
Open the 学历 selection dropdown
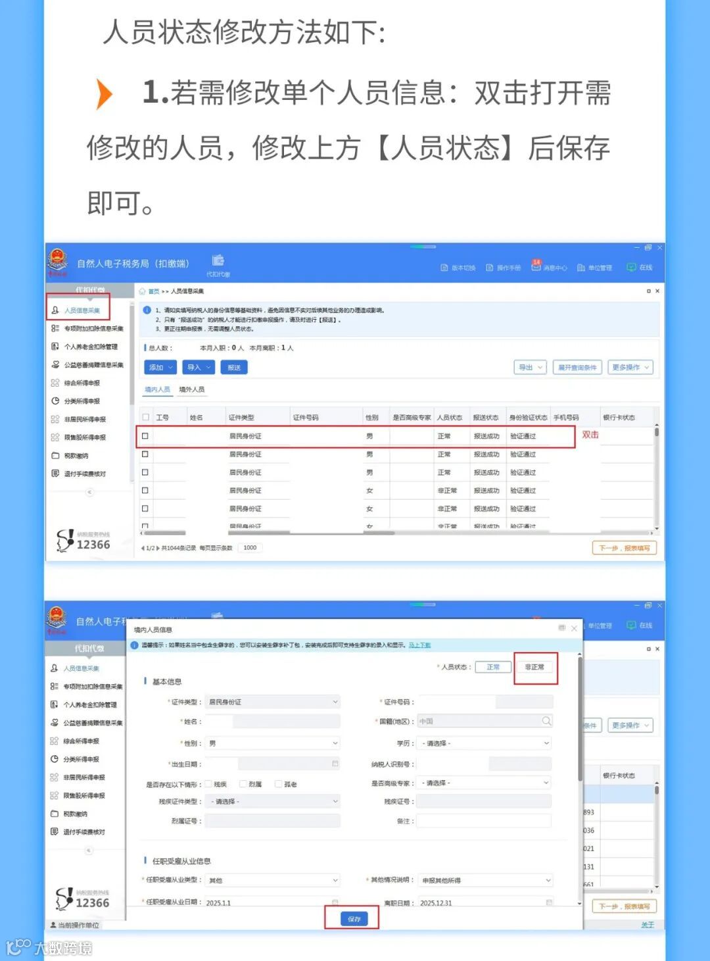coord(485,743)
